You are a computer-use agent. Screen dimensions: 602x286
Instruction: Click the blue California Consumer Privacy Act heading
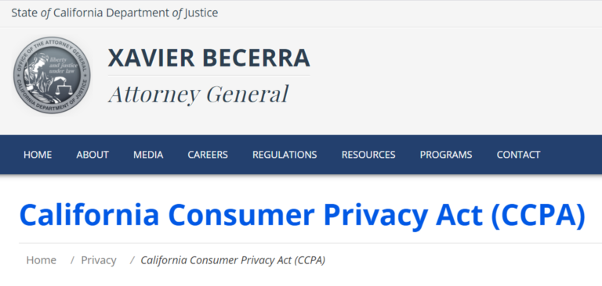click(303, 214)
